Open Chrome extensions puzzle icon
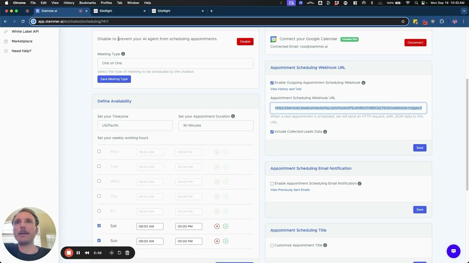The image size is (469, 263). pyautogui.click(x=442, y=21)
